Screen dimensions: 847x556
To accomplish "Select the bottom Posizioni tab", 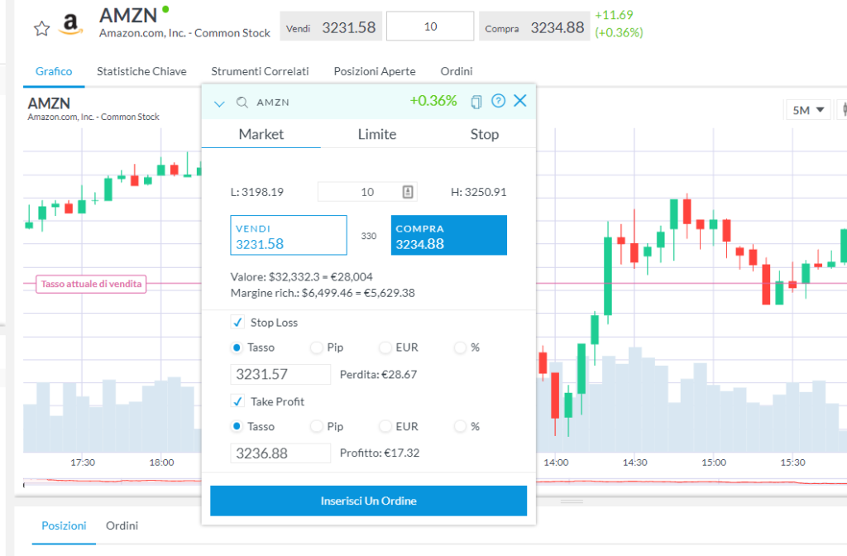I will pyautogui.click(x=64, y=525).
